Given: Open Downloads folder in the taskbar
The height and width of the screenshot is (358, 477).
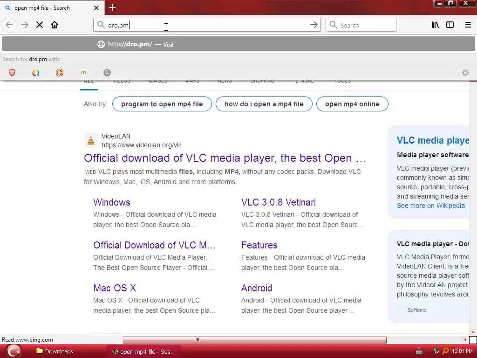Looking at the screenshot, I should (55, 351).
